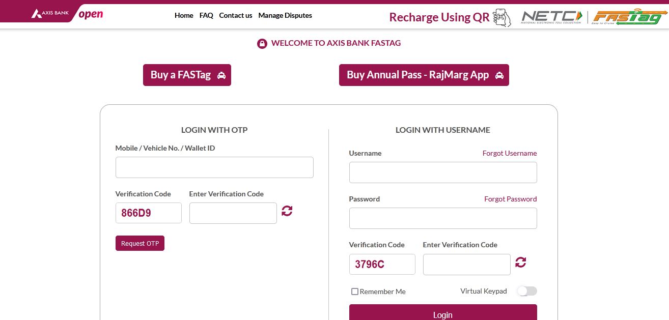
Task: Click the car icon in Buy a FASTag
Action: (x=221, y=75)
